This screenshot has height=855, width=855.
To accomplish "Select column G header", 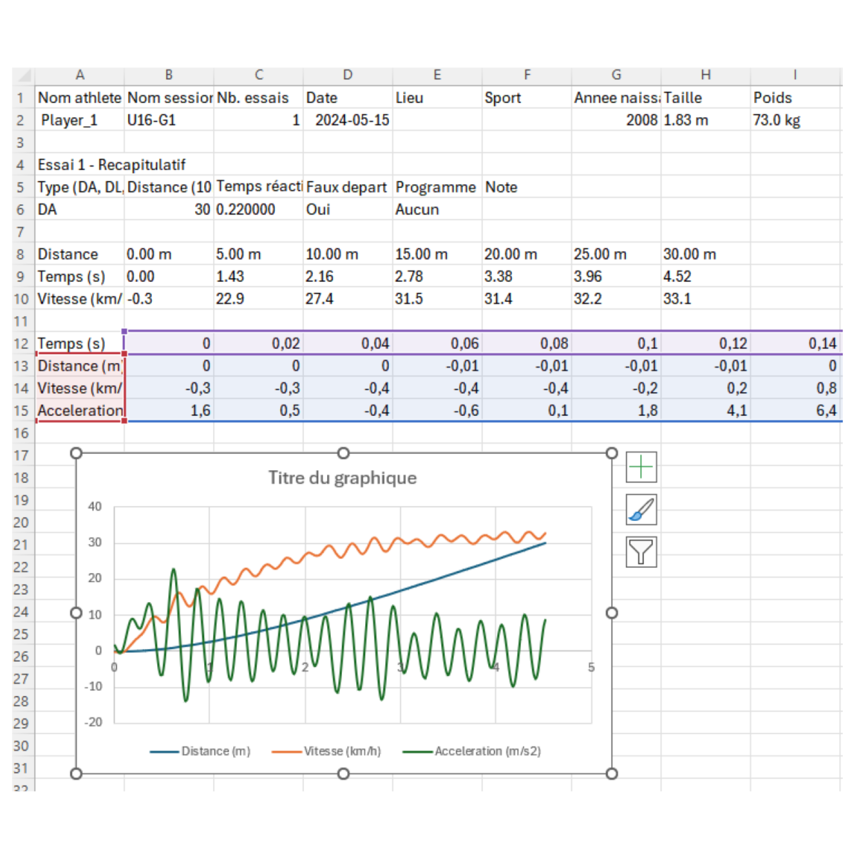I will (x=616, y=75).
